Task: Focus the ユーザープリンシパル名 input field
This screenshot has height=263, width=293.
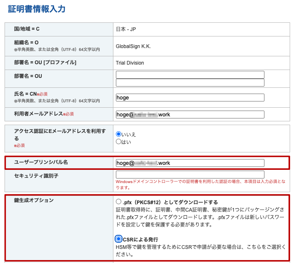Action: [190, 163]
